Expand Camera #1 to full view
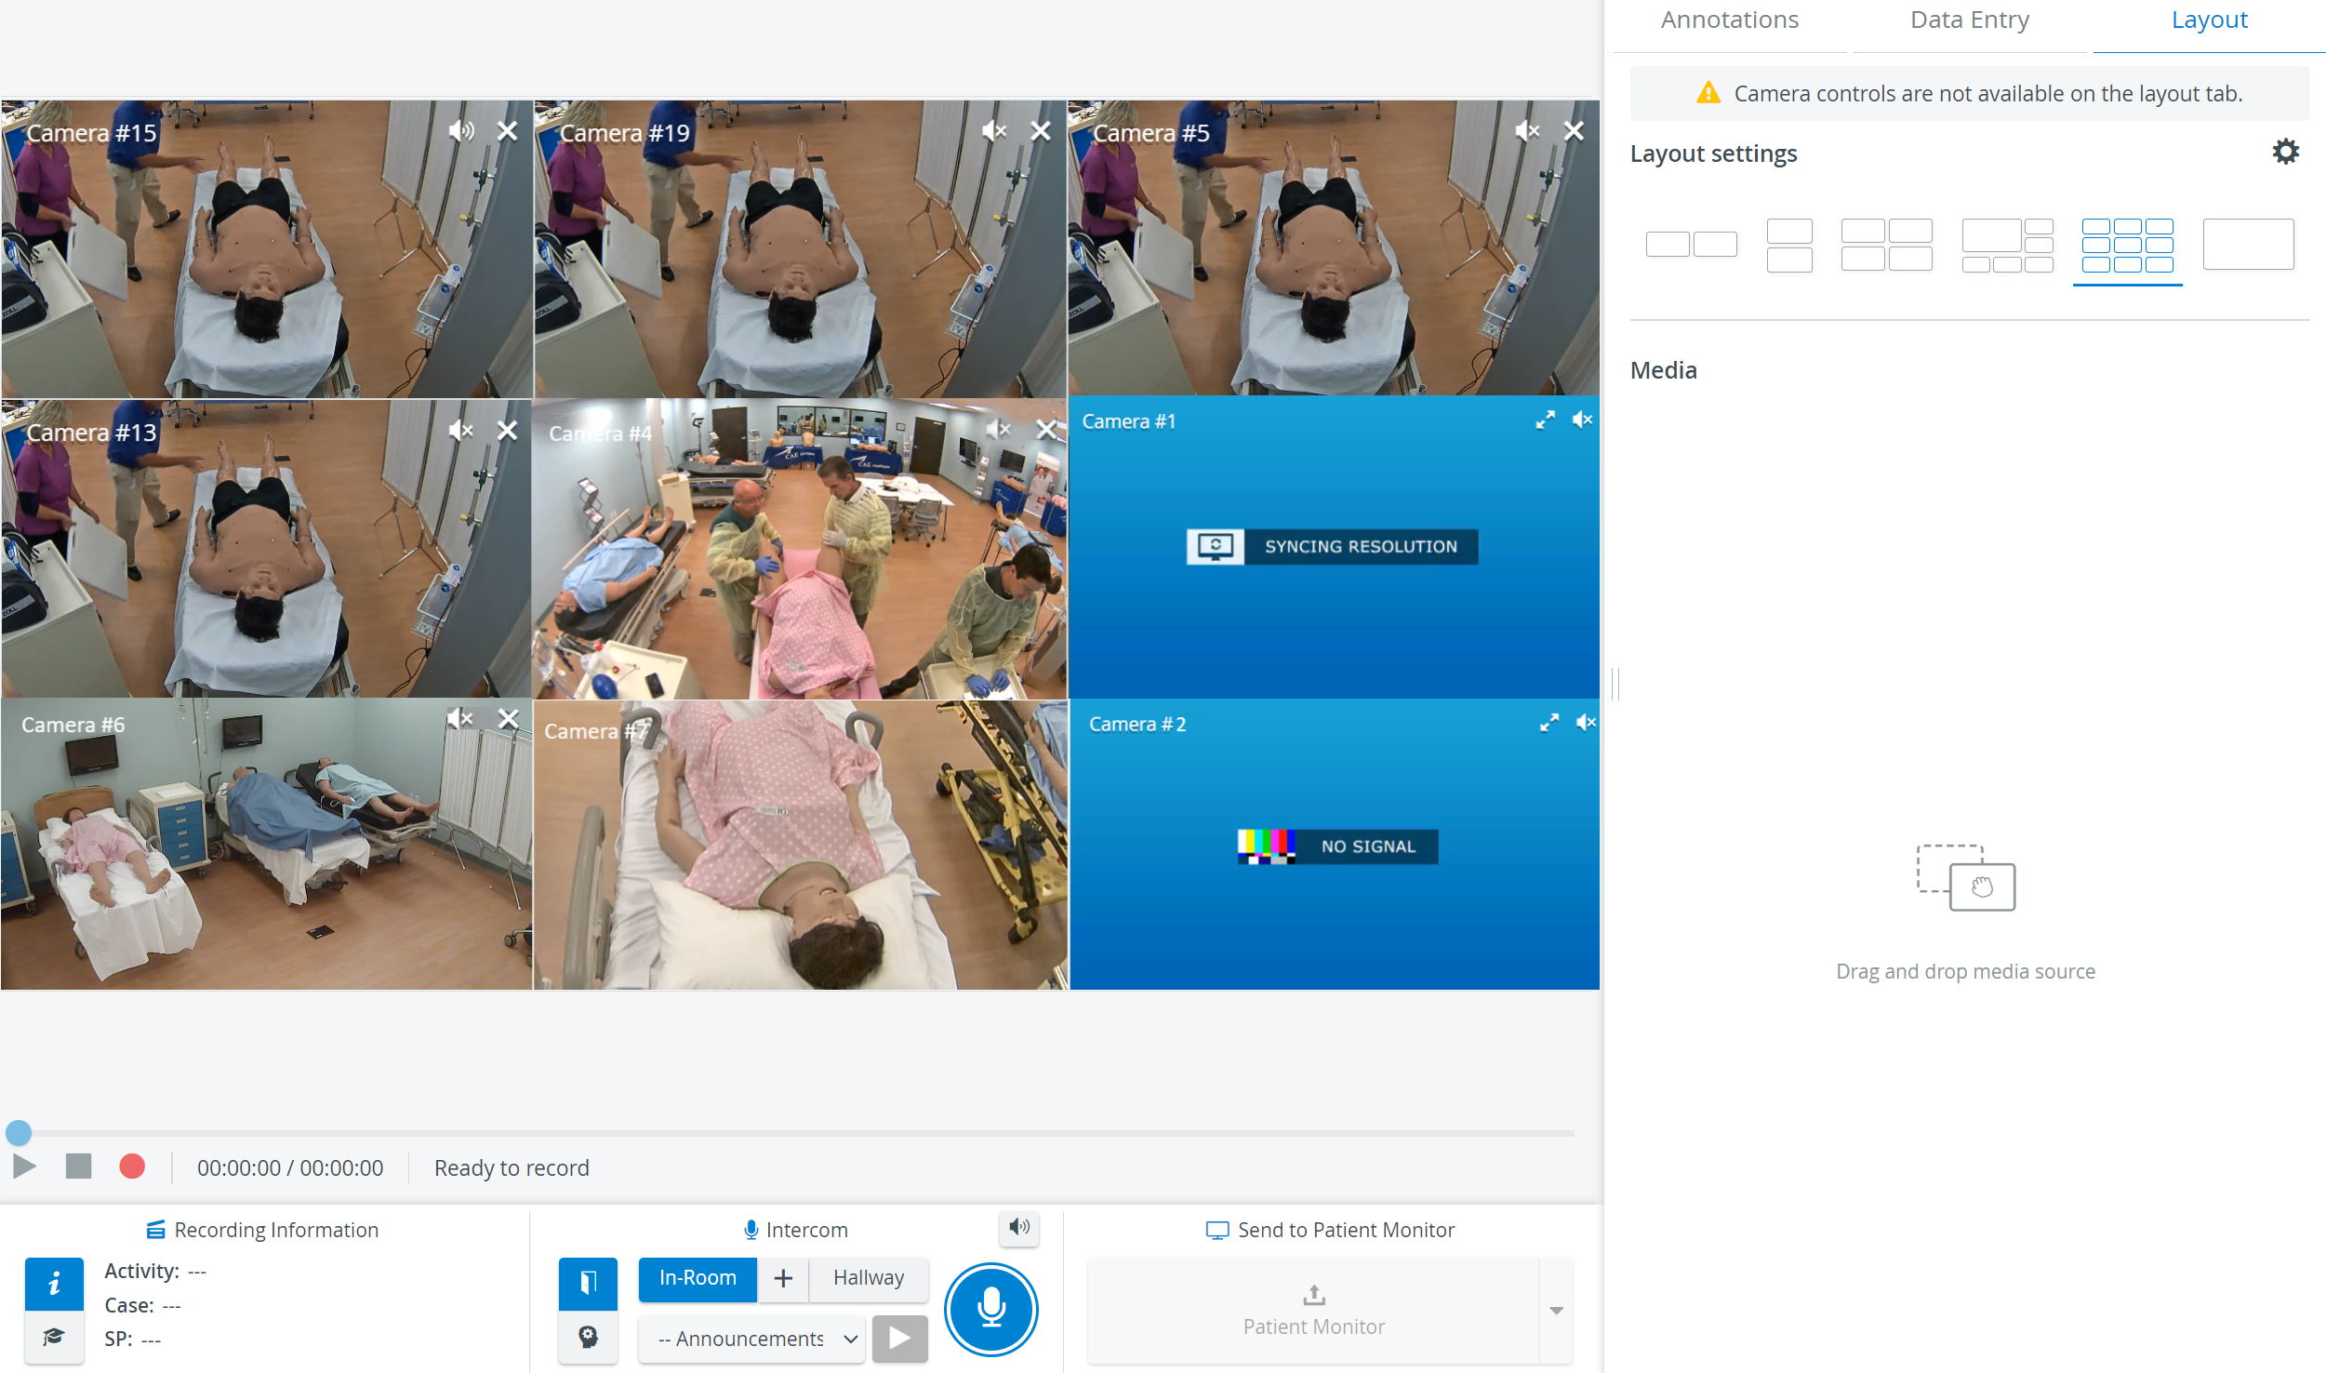This screenshot has width=2326, height=1373. [x=1545, y=420]
